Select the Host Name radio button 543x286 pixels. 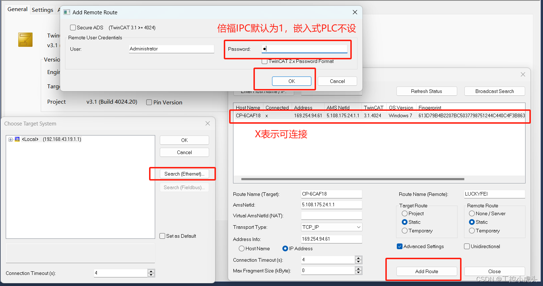pyautogui.click(x=242, y=248)
